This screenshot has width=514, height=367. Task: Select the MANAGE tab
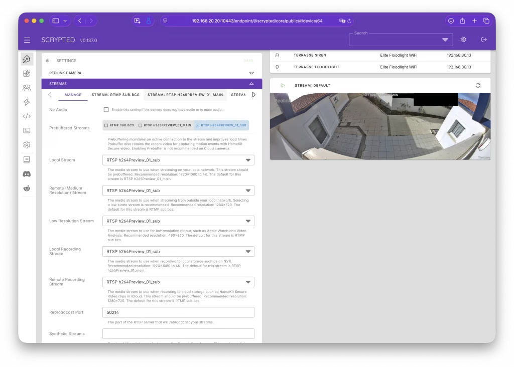[x=73, y=94]
